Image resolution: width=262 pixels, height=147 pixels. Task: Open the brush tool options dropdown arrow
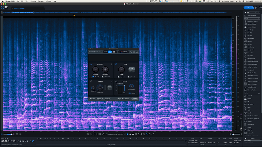pos(149,134)
